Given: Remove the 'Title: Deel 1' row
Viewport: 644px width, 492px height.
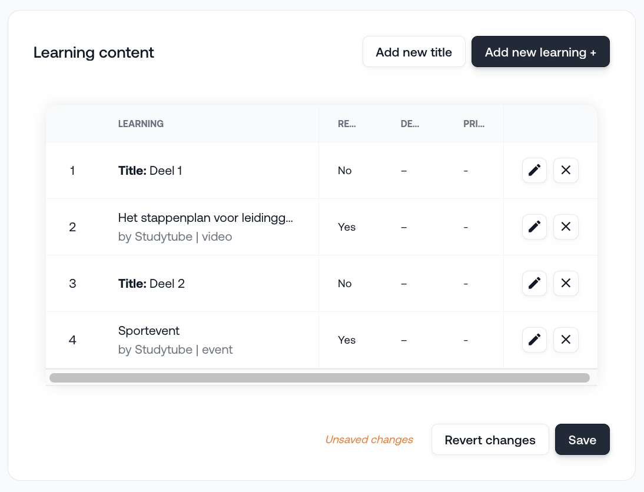Looking at the screenshot, I should pyautogui.click(x=566, y=171).
